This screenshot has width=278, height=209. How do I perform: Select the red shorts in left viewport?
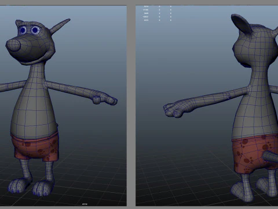[35, 147]
